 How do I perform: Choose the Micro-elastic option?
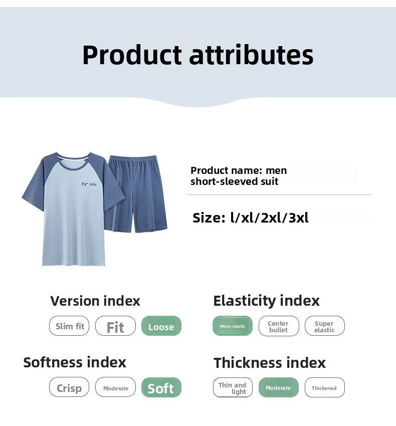[x=233, y=326]
